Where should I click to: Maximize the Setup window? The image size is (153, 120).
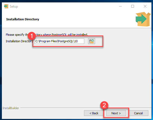click(133, 6)
